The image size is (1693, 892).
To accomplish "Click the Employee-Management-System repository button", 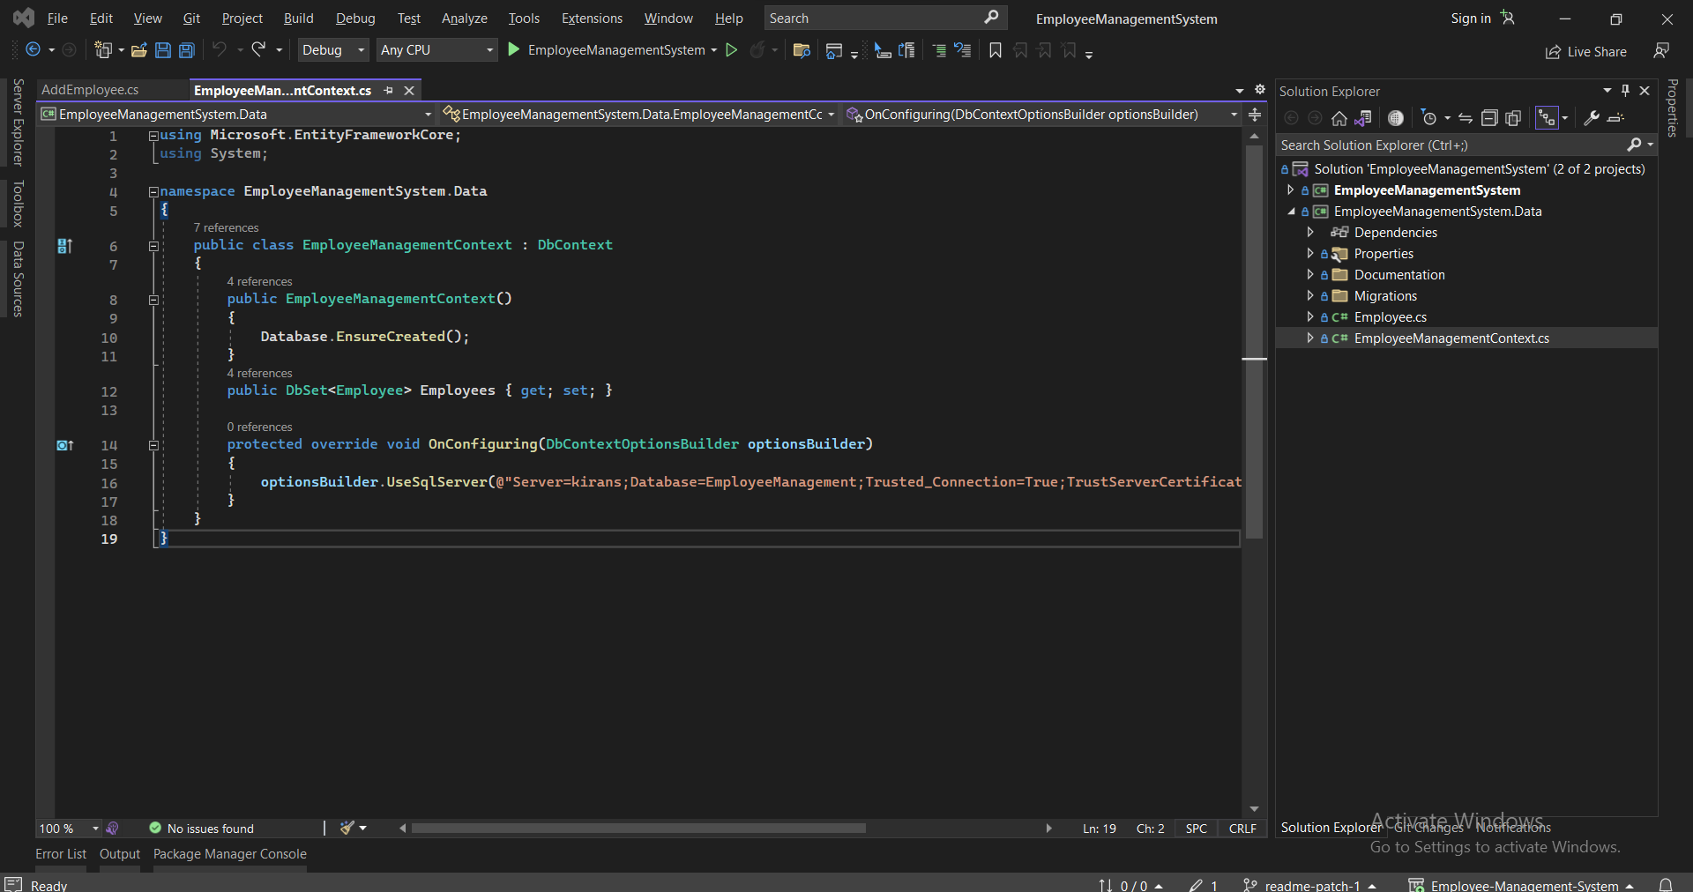I will [x=1522, y=885].
